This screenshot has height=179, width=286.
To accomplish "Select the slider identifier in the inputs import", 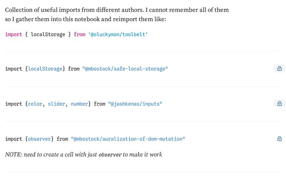I will (x=56, y=104).
